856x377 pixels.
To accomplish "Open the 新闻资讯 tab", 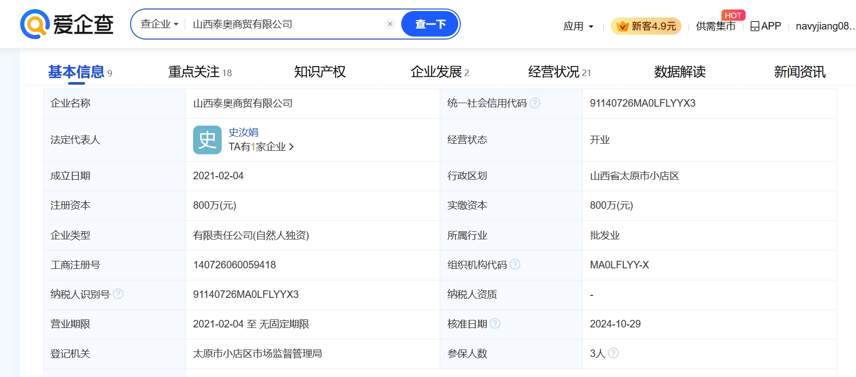I will pyautogui.click(x=799, y=72).
